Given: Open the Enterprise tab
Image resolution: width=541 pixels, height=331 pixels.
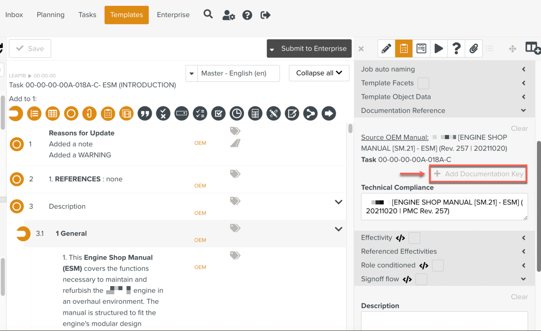Looking at the screenshot, I should [173, 15].
